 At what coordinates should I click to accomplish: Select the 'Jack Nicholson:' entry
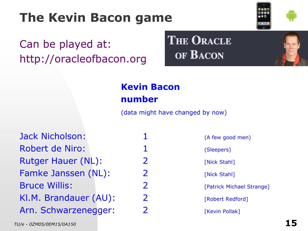click(x=53, y=136)
